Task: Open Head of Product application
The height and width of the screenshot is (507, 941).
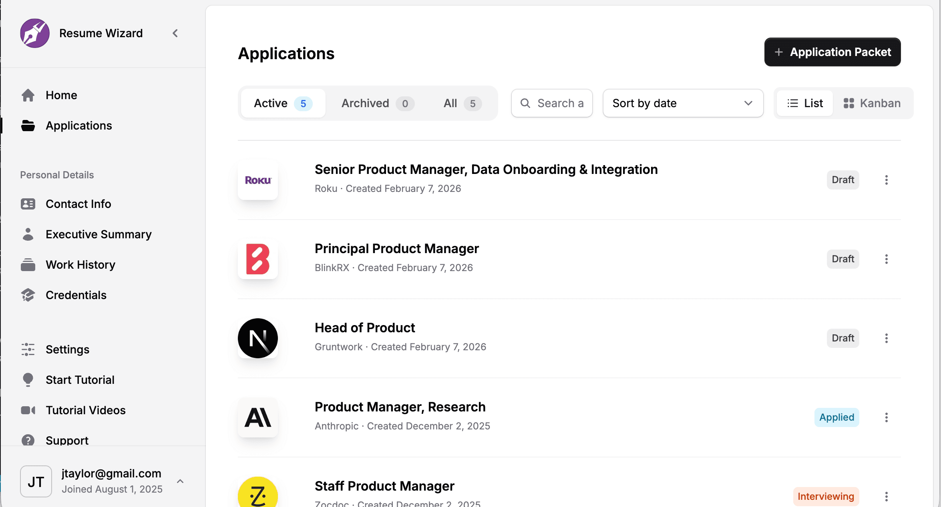Action: pos(365,328)
